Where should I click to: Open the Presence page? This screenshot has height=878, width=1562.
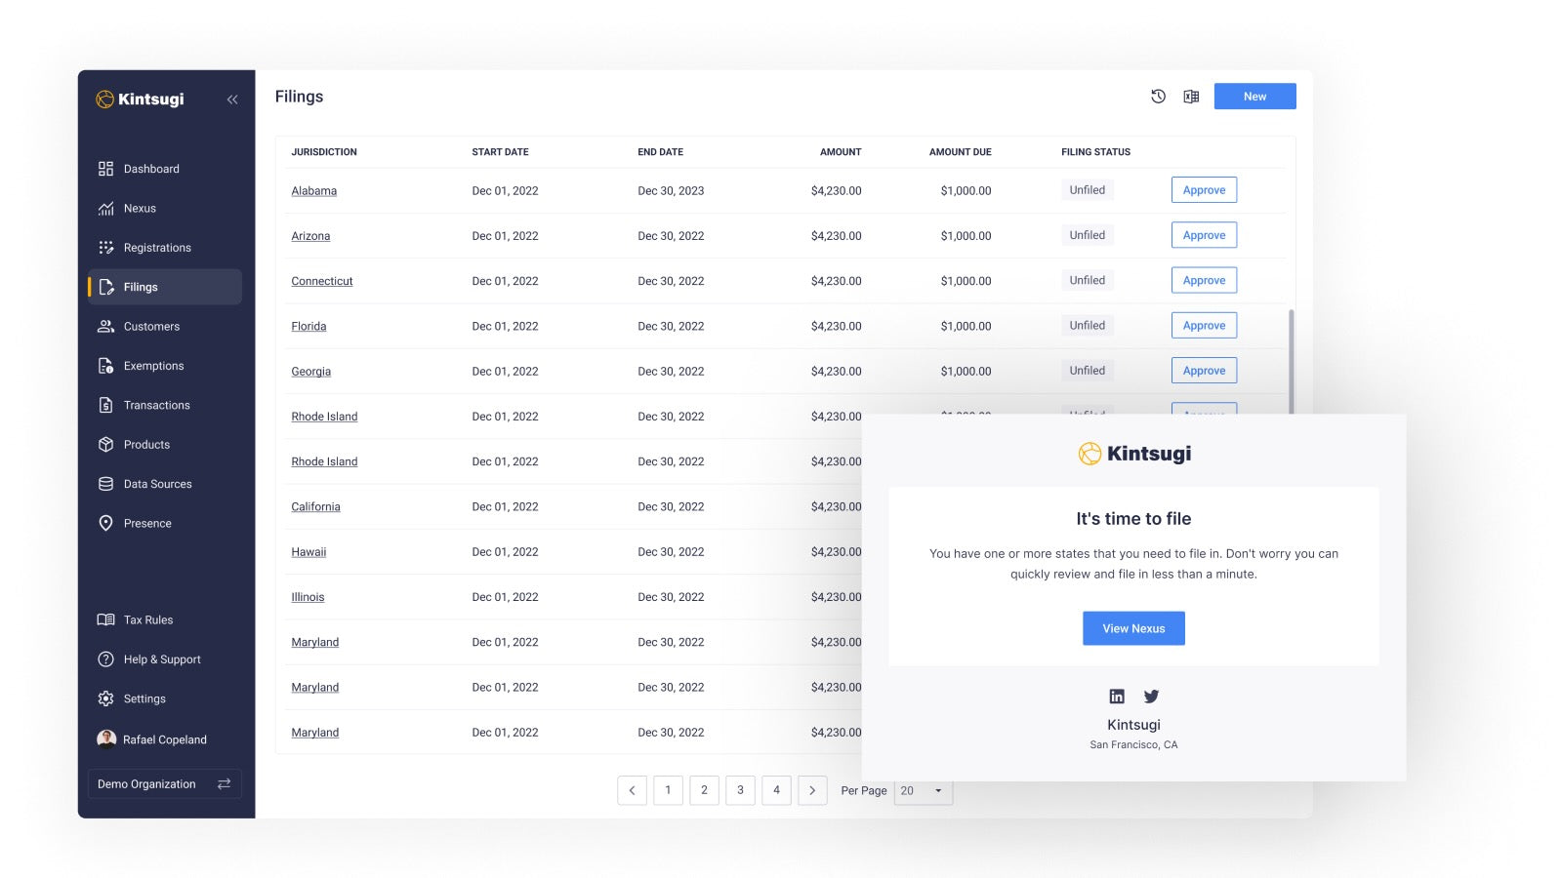[148, 523]
